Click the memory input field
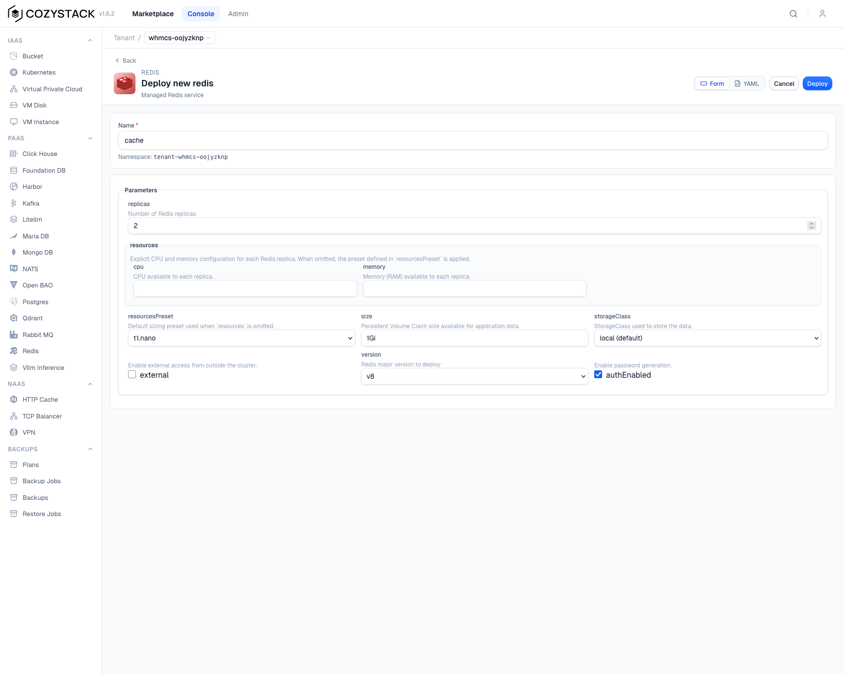The height and width of the screenshot is (674, 844). point(475,288)
